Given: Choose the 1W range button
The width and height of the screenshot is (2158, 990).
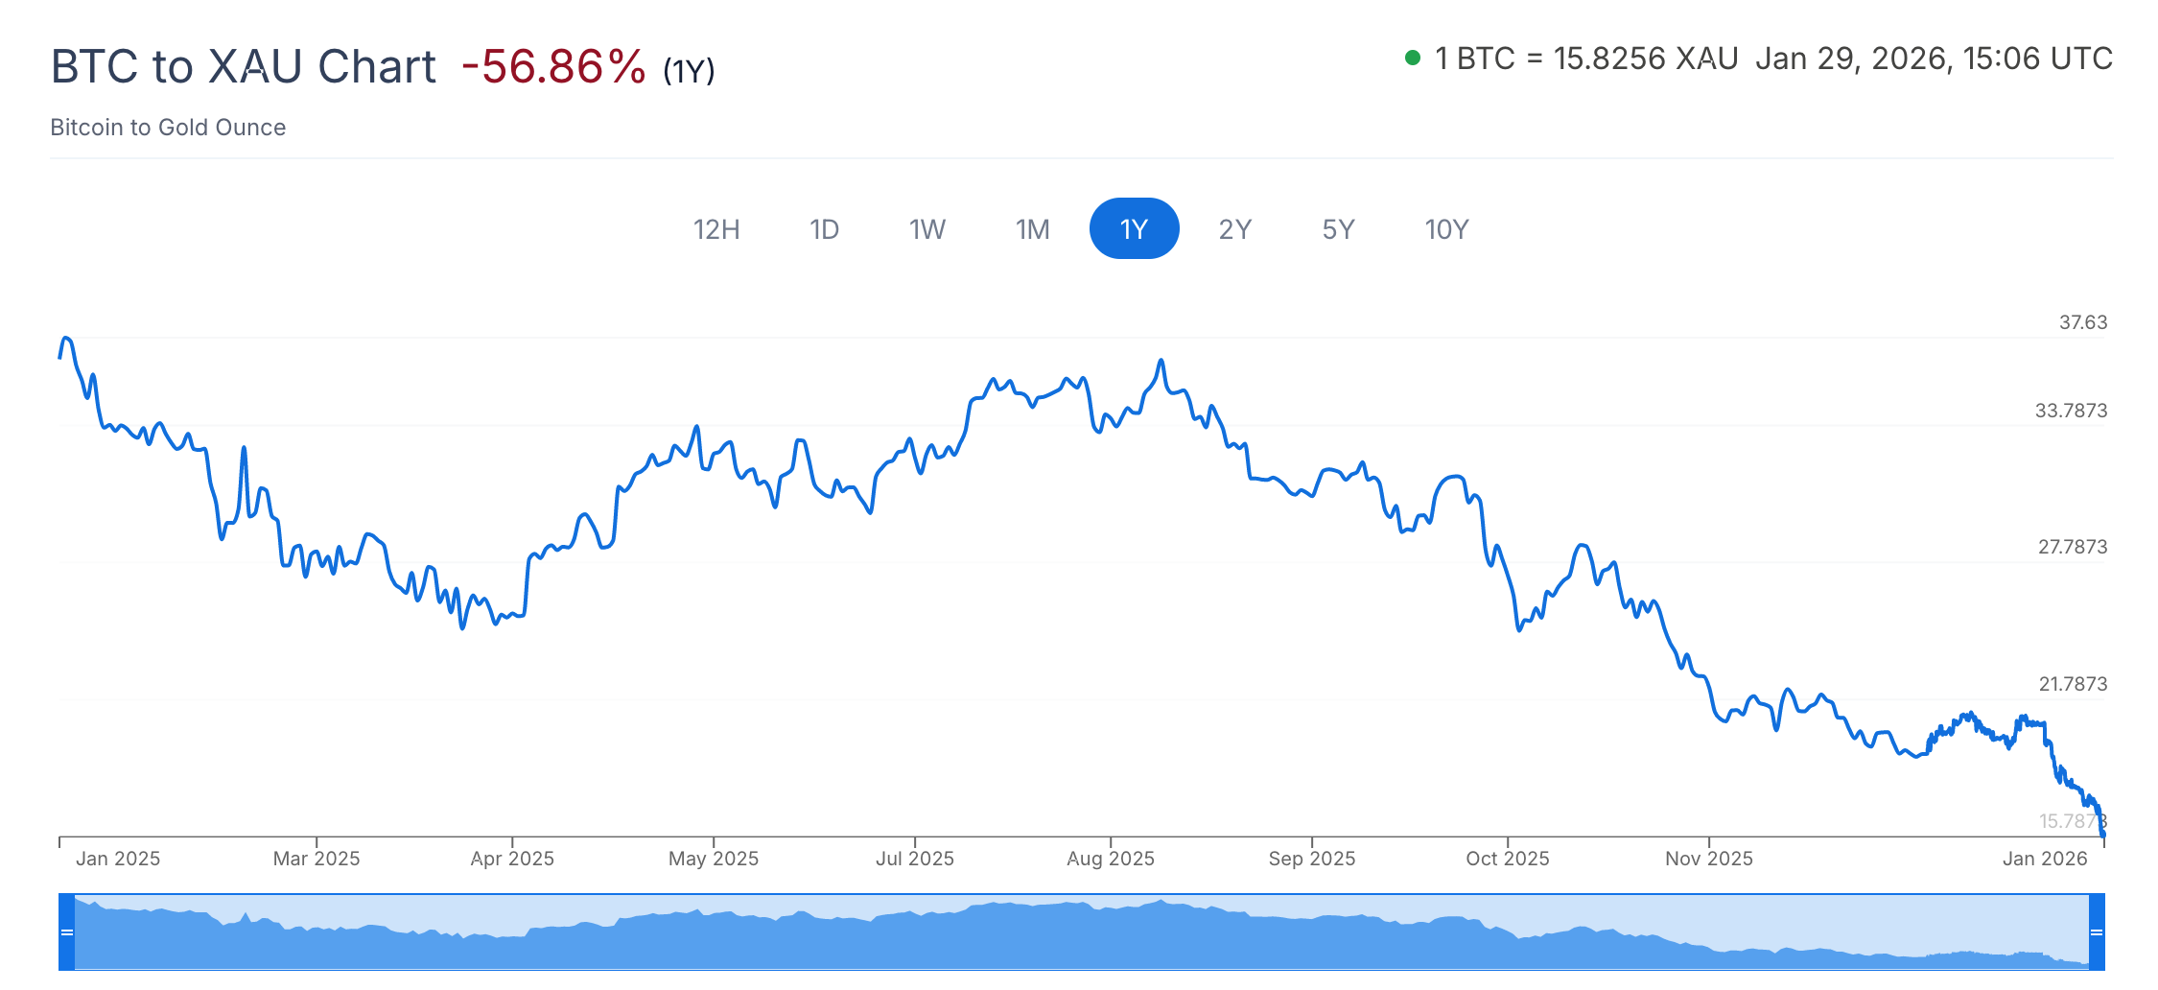Looking at the screenshot, I should pyautogui.click(x=927, y=229).
